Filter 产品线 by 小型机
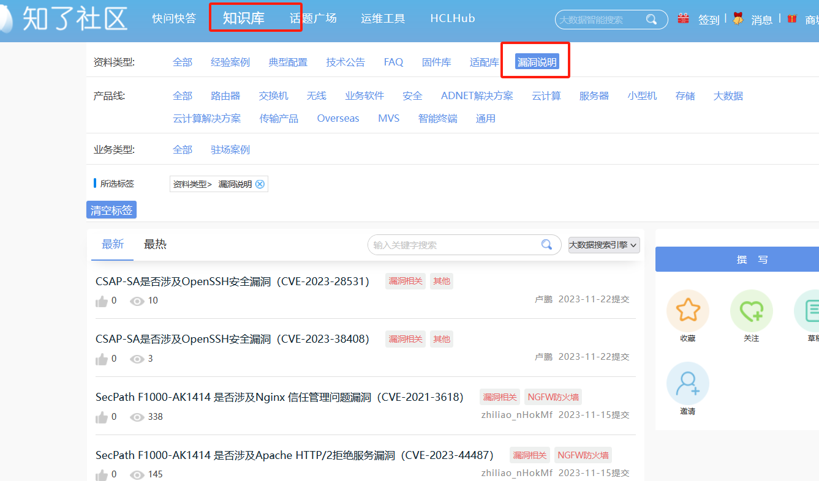819x481 pixels. click(642, 95)
